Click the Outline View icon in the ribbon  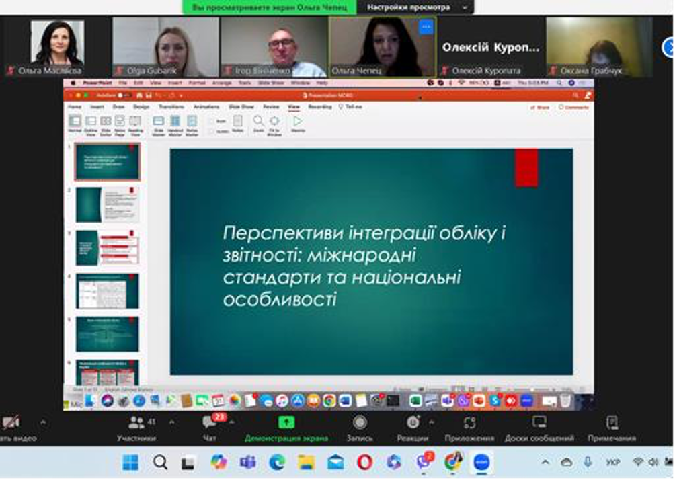(90, 126)
